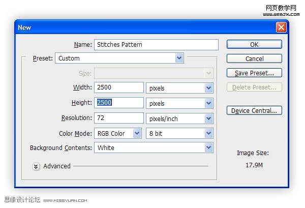Image resolution: width=305 pixels, height=208 pixels.
Task: Click the Name field with Stitches Pattern
Action: pyautogui.click(x=156, y=45)
